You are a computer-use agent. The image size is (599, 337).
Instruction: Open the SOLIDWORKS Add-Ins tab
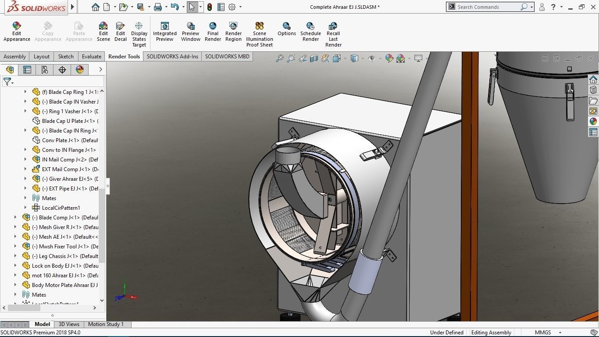(172, 57)
